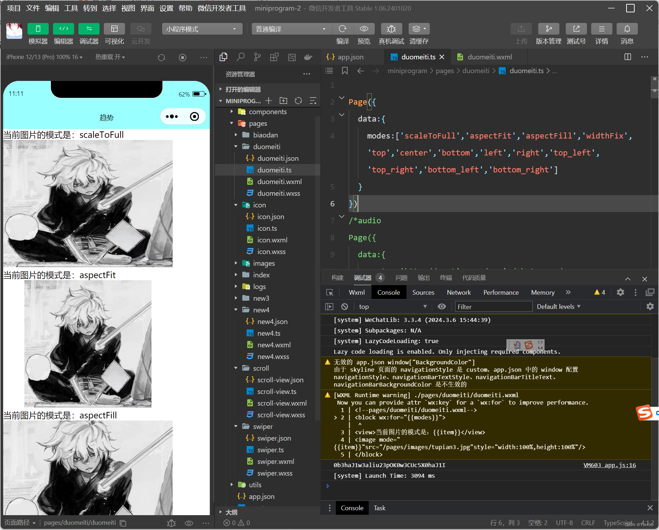Focus the console Filter field
The image size is (659, 530).
(x=493, y=307)
